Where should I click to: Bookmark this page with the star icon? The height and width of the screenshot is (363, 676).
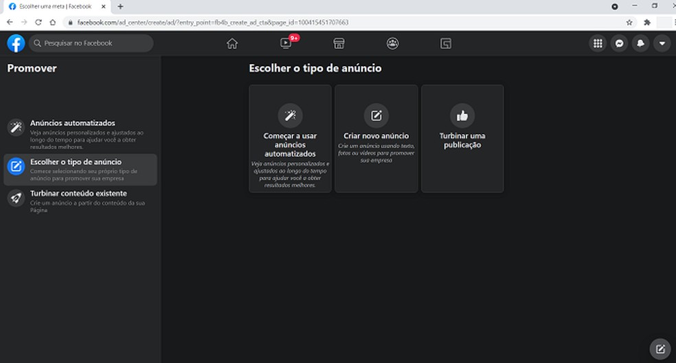tap(629, 22)
